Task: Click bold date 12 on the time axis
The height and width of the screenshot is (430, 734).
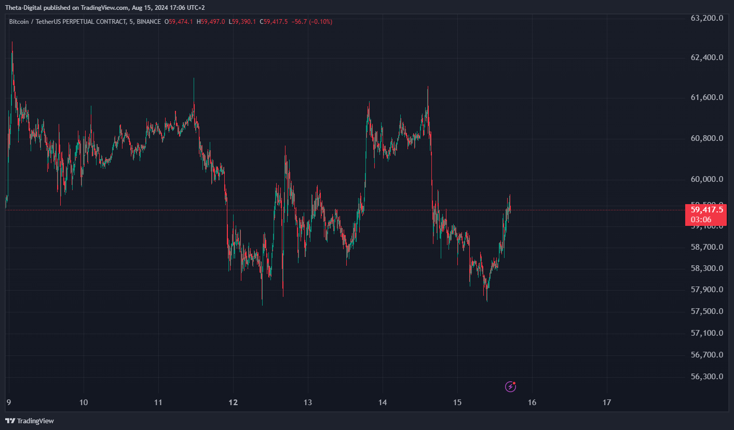Action: pos(233,402)
